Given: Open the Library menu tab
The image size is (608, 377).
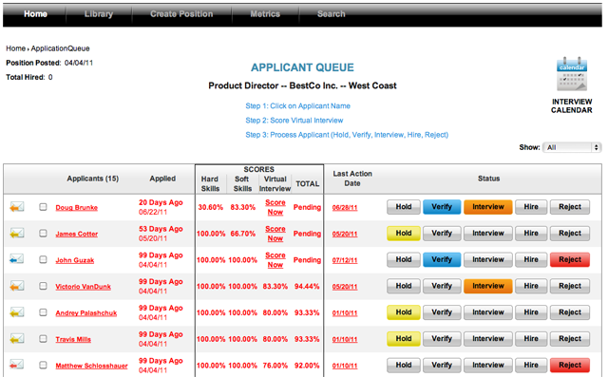Looking at the screenshot, I should (x=99, y=14).
